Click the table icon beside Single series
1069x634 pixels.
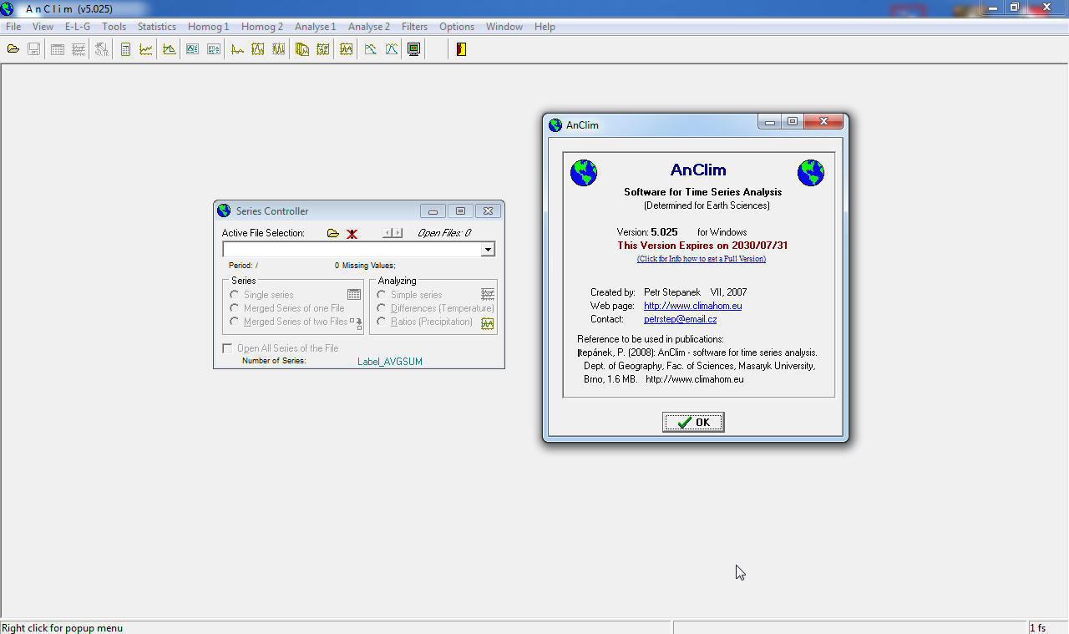click(354, 294)
